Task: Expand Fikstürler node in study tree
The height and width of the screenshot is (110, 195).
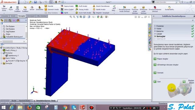Action: pyautogui.click(x=1, y=53)
